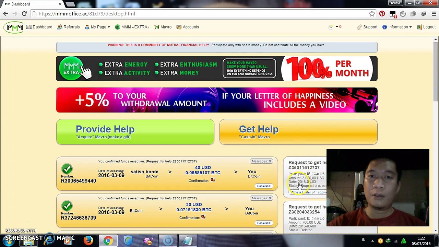
Task: Open Messages for order R37246636739
Action: [261, 198]
